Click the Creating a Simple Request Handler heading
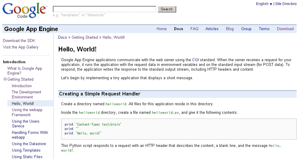The image size is (299, 159). tap(100, 94)
